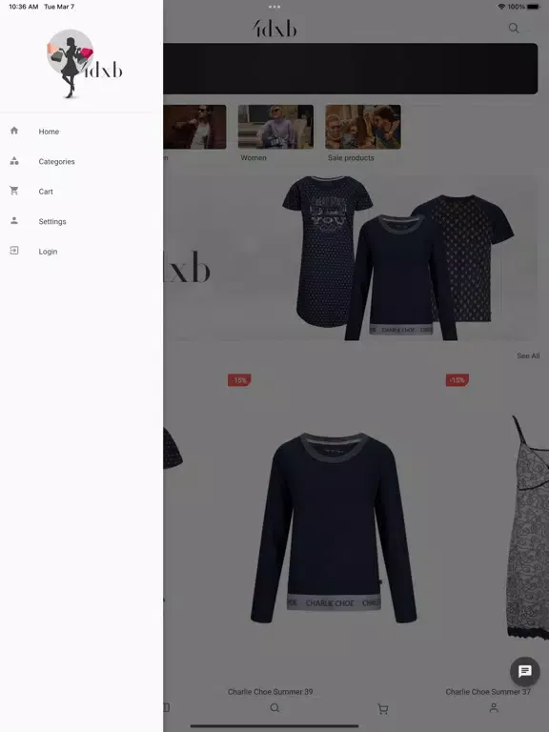Click the Wi-Fi icon in status bar
Viewport: 549px width, 732px height.
pos(501,7)
